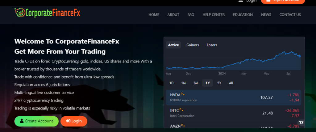The width and height of the screenshot is (316, 132).
Task: Open the HOME menu item
Action: click(x=154, y=15)
